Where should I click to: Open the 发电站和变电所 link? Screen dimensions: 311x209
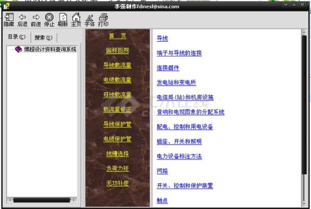click(x=176, y=83)
